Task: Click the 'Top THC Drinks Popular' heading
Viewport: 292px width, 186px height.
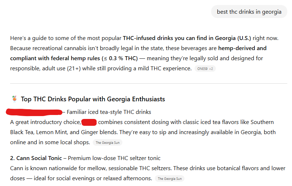Action: 93,99
